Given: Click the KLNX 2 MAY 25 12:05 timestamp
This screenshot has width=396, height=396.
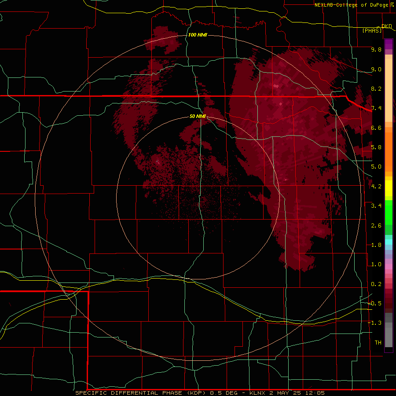Looking at the screenshot, I should point(287,393).
